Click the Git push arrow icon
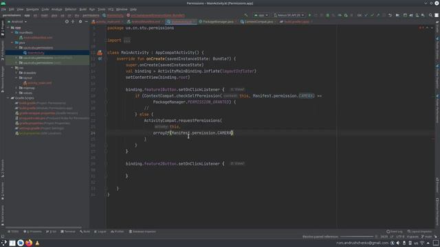 tap(377, 15)
